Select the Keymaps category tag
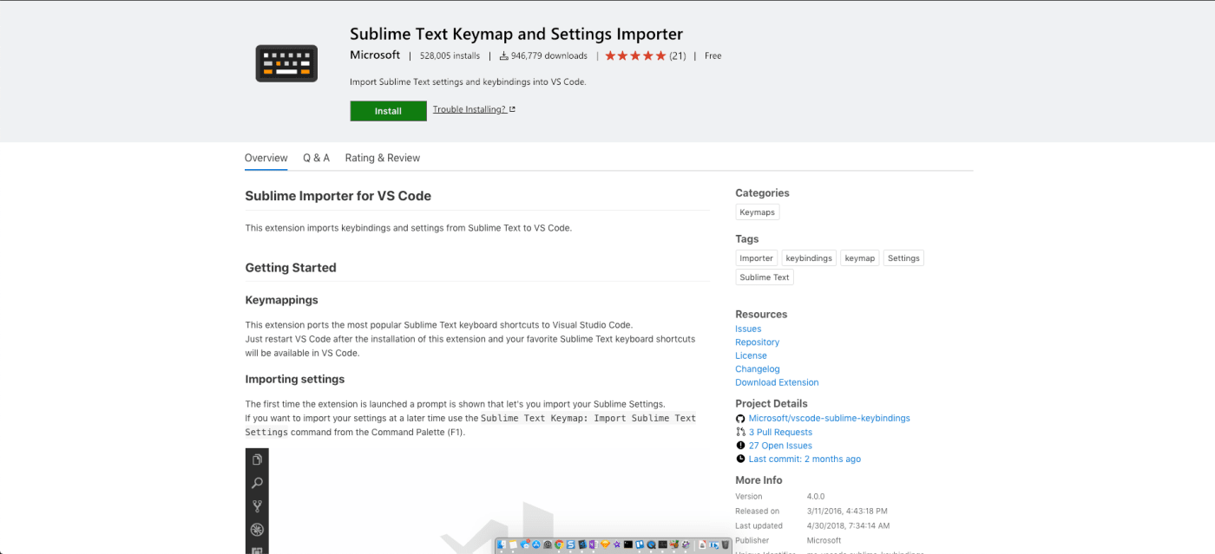This screenshot has height=554, width=1215. point(758,212)
